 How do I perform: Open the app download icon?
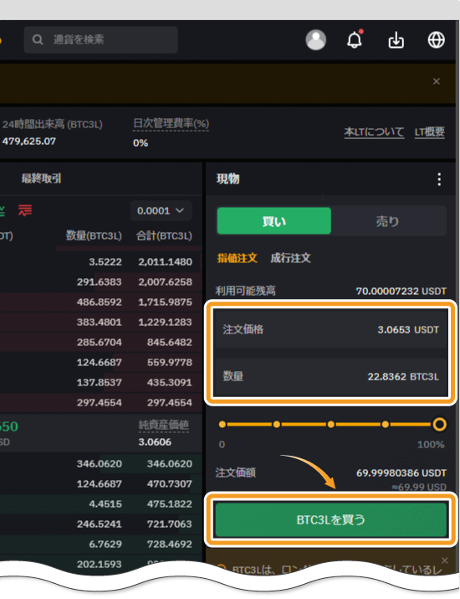coord(396,39)
